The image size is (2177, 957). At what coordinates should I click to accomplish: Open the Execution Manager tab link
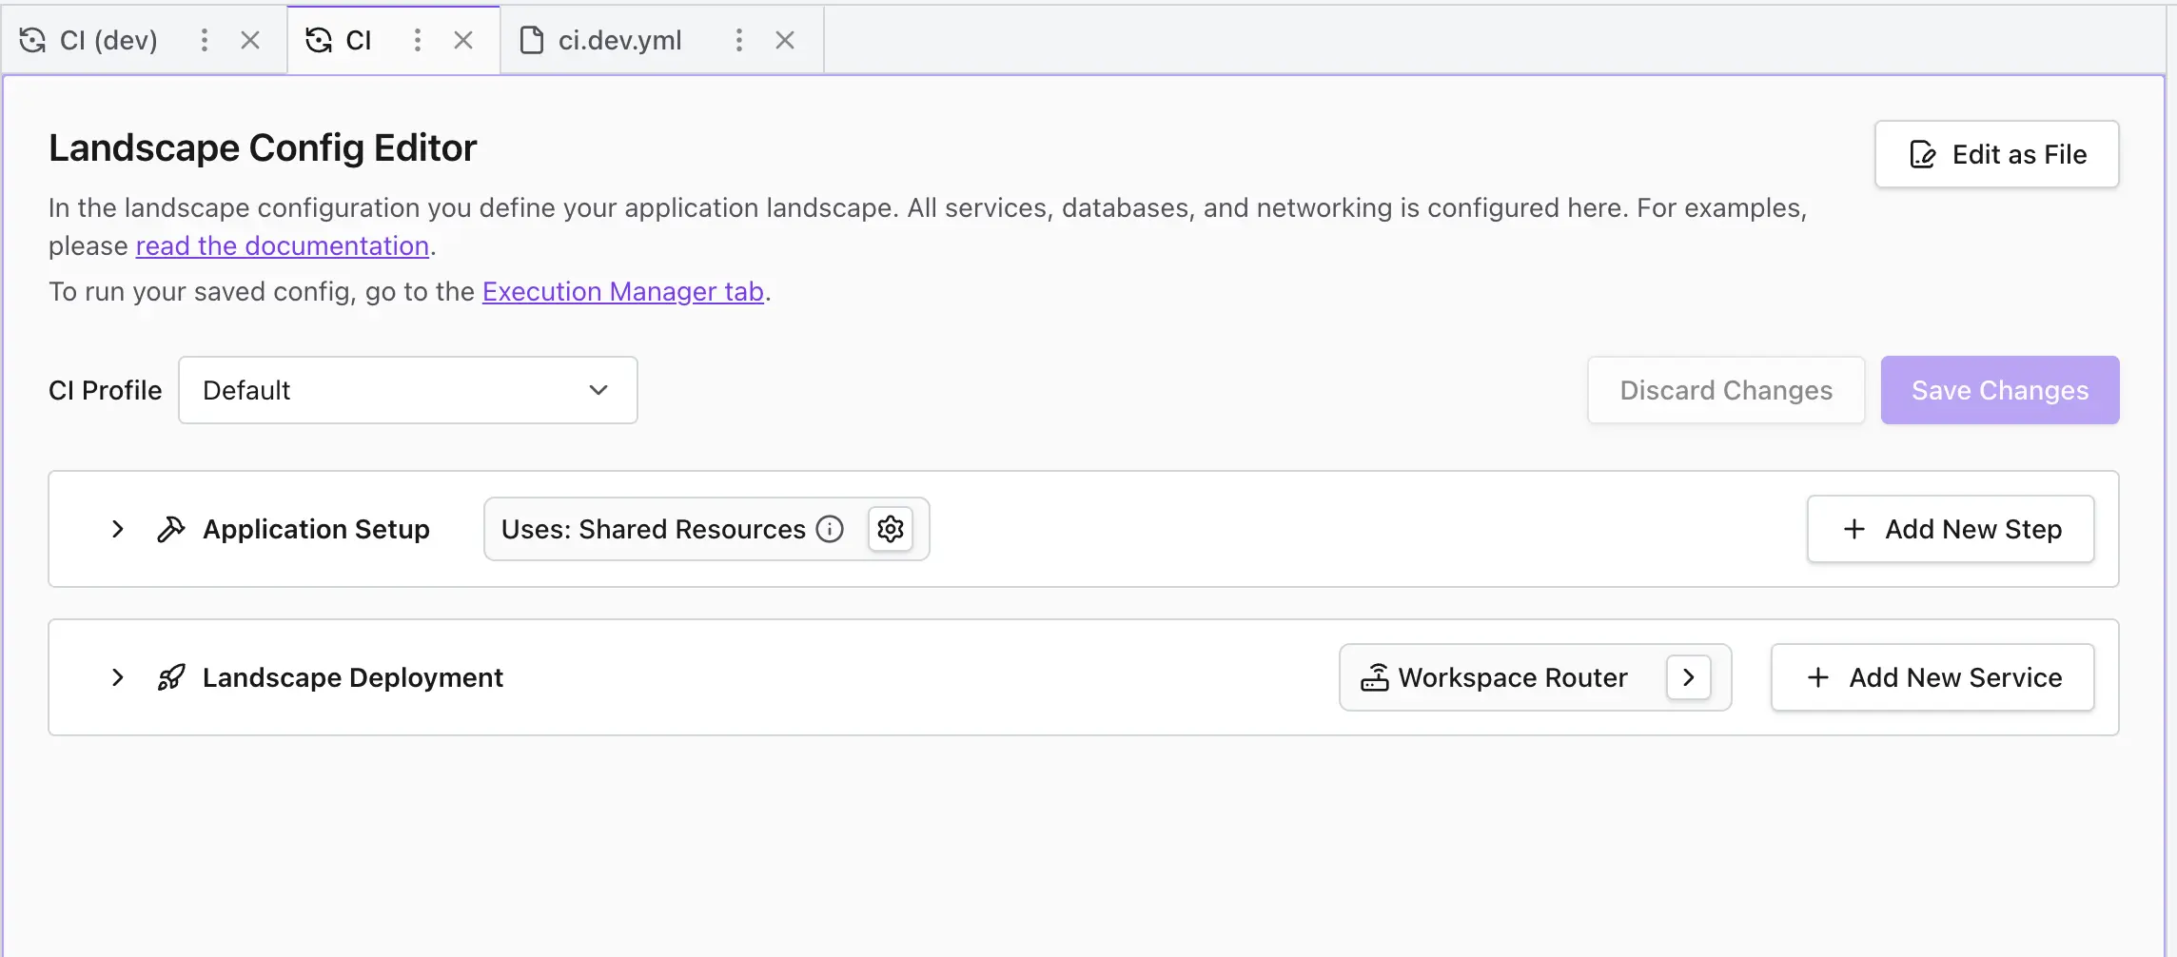pos(623,291)
